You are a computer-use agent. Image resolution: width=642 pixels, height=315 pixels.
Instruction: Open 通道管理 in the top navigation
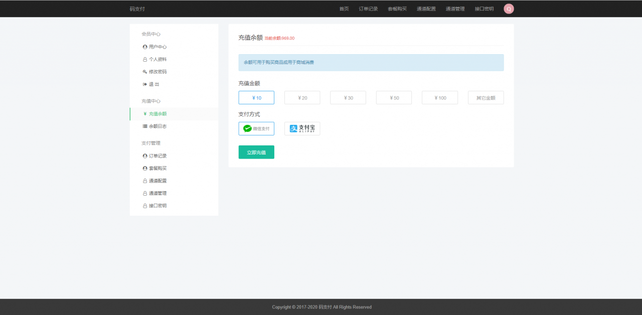click(x=454, y=9)
